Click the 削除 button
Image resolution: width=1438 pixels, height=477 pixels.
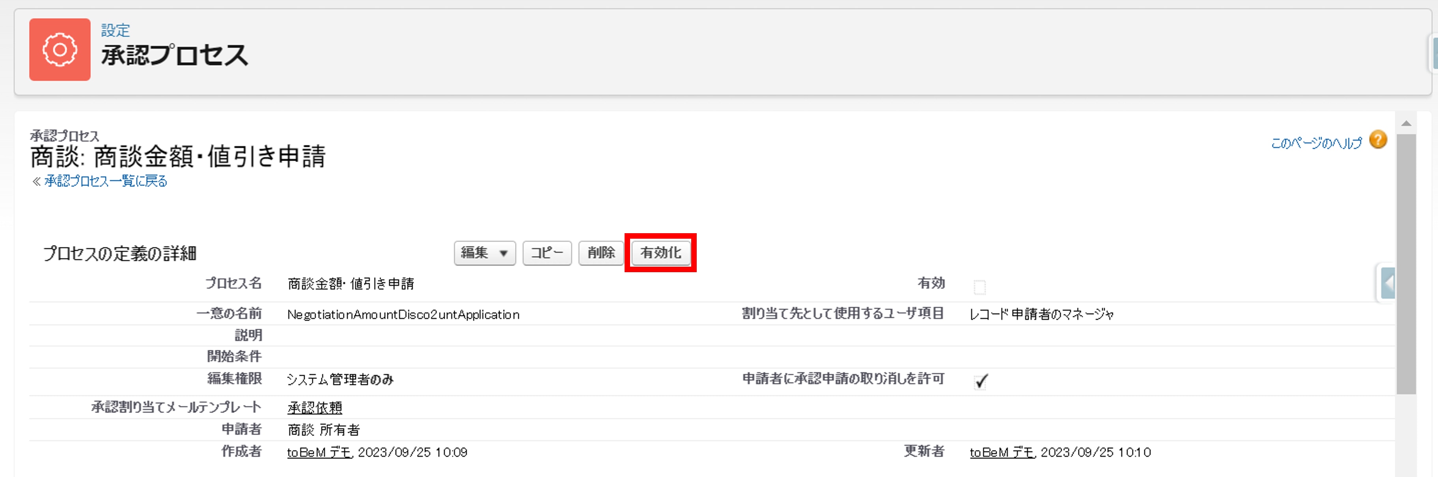[601, 253]
